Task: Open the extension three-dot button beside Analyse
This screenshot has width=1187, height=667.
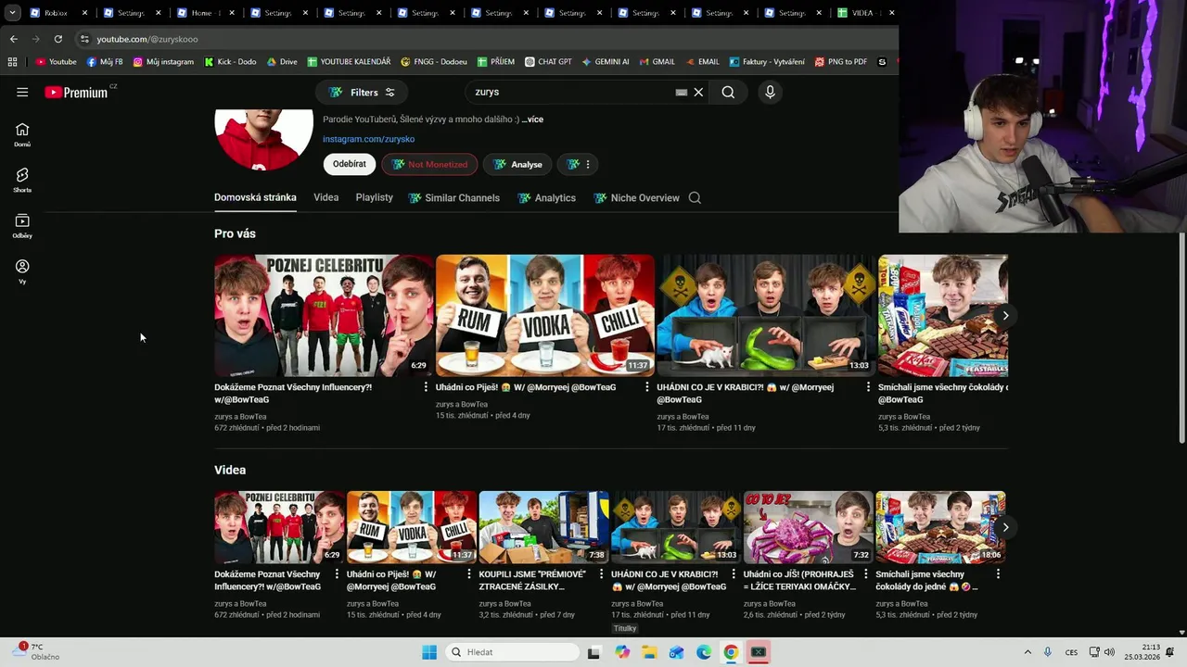Action: [x=579, y=164]
